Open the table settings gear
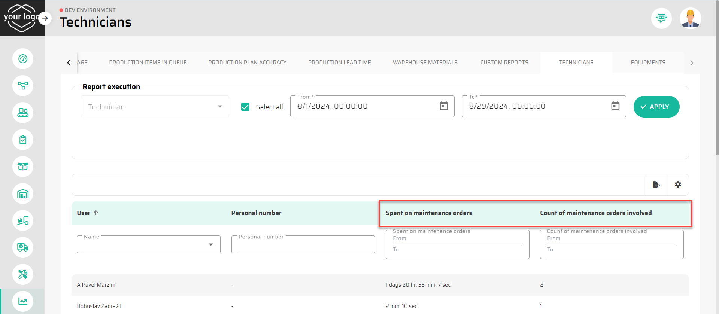The image size is (719, 314). tap(678, 185)
